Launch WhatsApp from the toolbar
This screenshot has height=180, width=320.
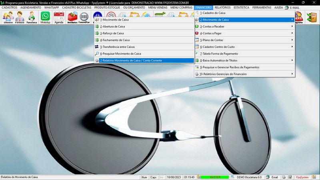[x=46, y=17]
